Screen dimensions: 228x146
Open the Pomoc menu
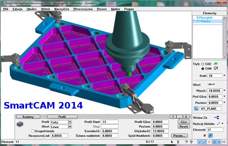[129, 9]
